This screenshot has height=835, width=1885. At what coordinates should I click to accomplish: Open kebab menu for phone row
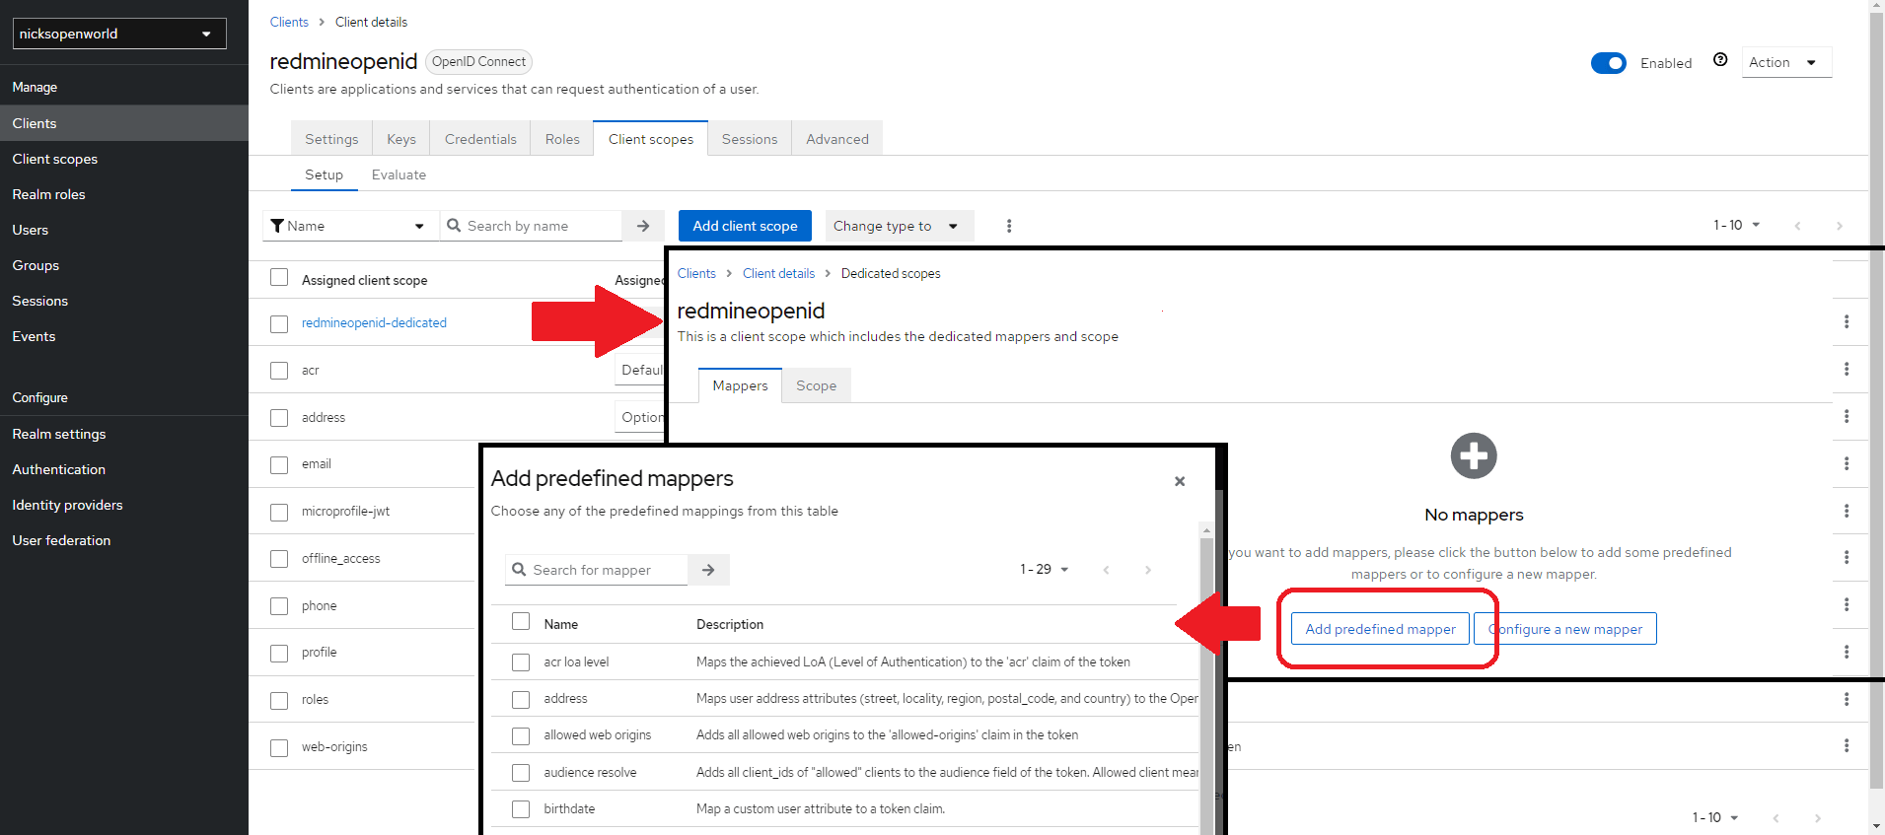1847,604
